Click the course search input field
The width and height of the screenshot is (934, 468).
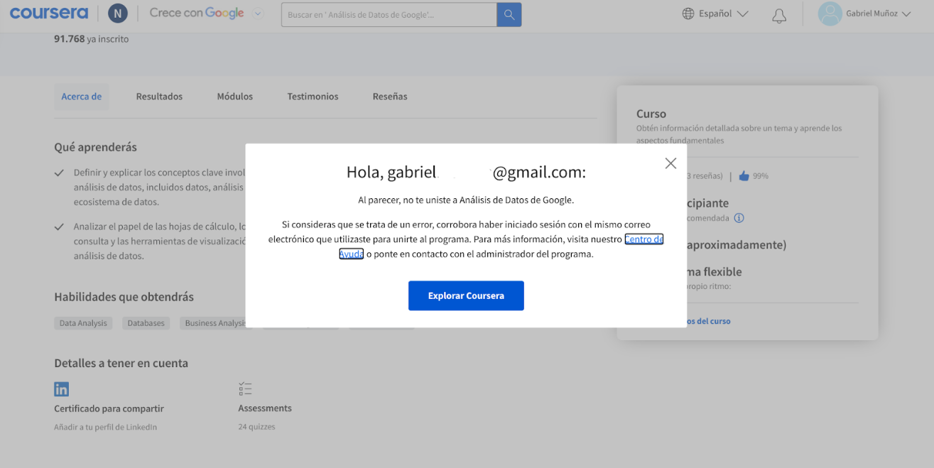[389, 14]
